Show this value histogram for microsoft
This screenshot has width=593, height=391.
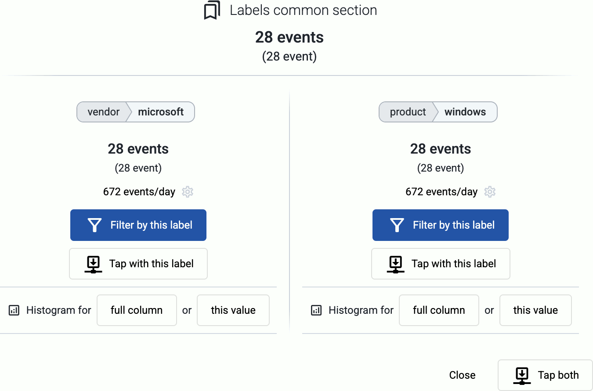(233, 310)
